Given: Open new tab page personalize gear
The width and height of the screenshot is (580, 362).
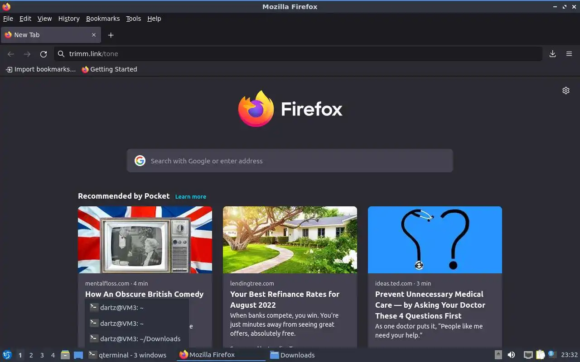Looking at the screenshot, I should (x=566, y=90).
